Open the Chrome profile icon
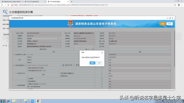Viewport: 184px width, 103px height. click(179, 5)
